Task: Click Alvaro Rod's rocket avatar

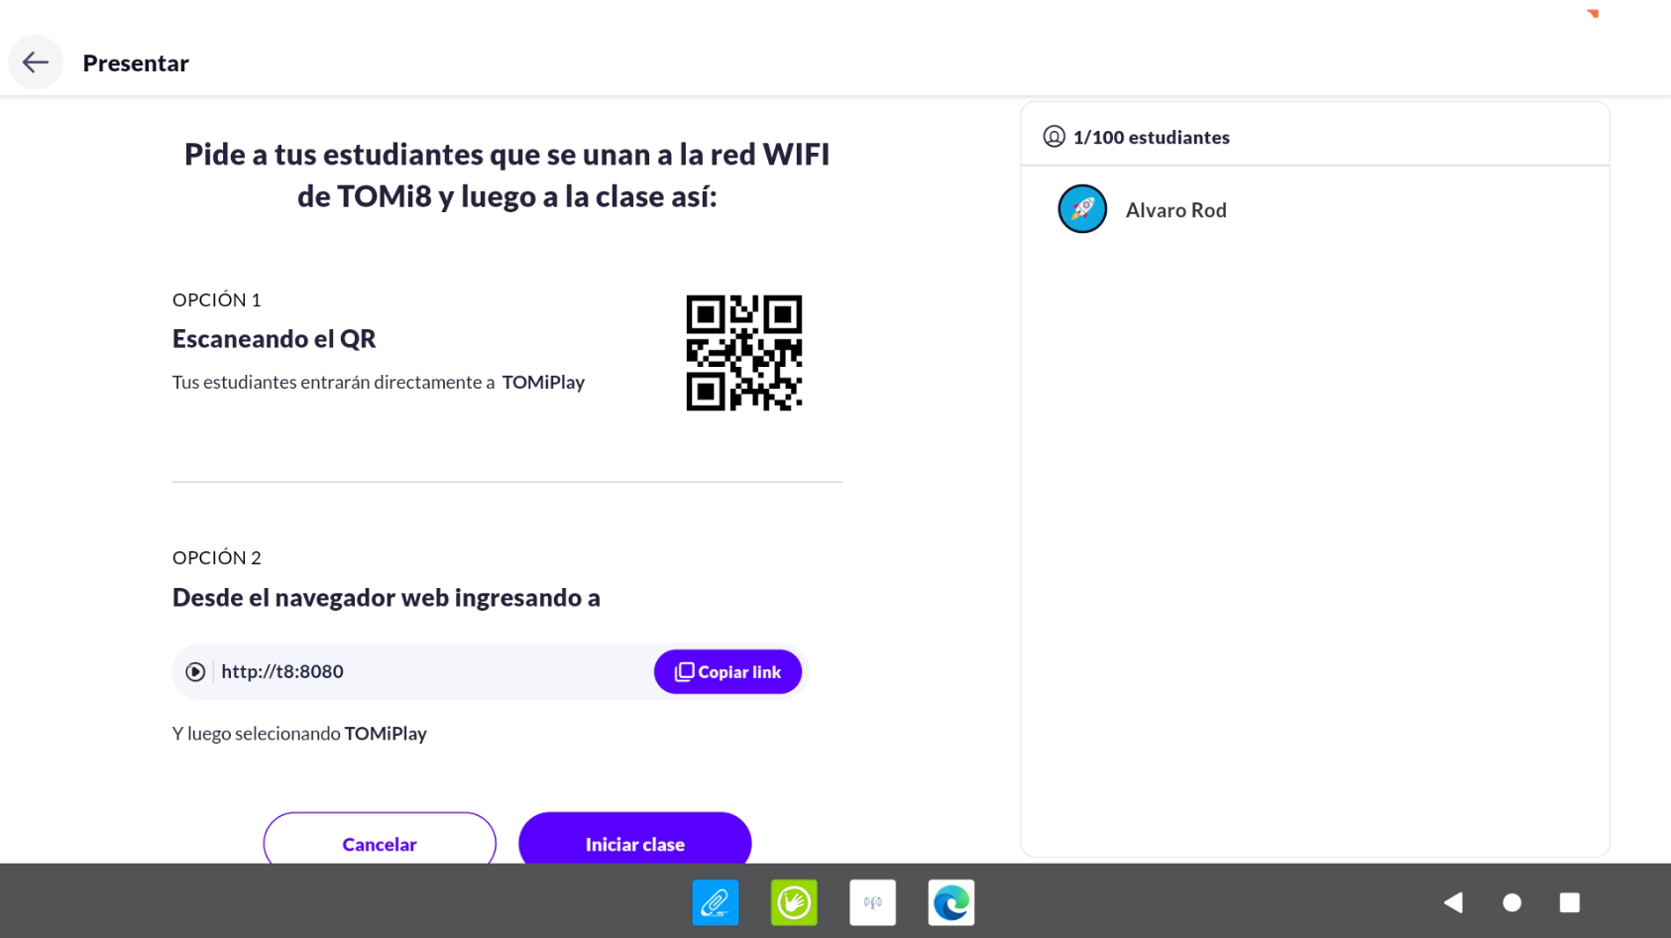Action: (1082, 209)
